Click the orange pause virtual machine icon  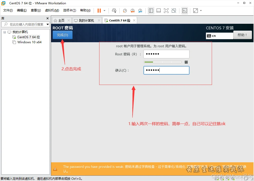(x=99, y=11)
